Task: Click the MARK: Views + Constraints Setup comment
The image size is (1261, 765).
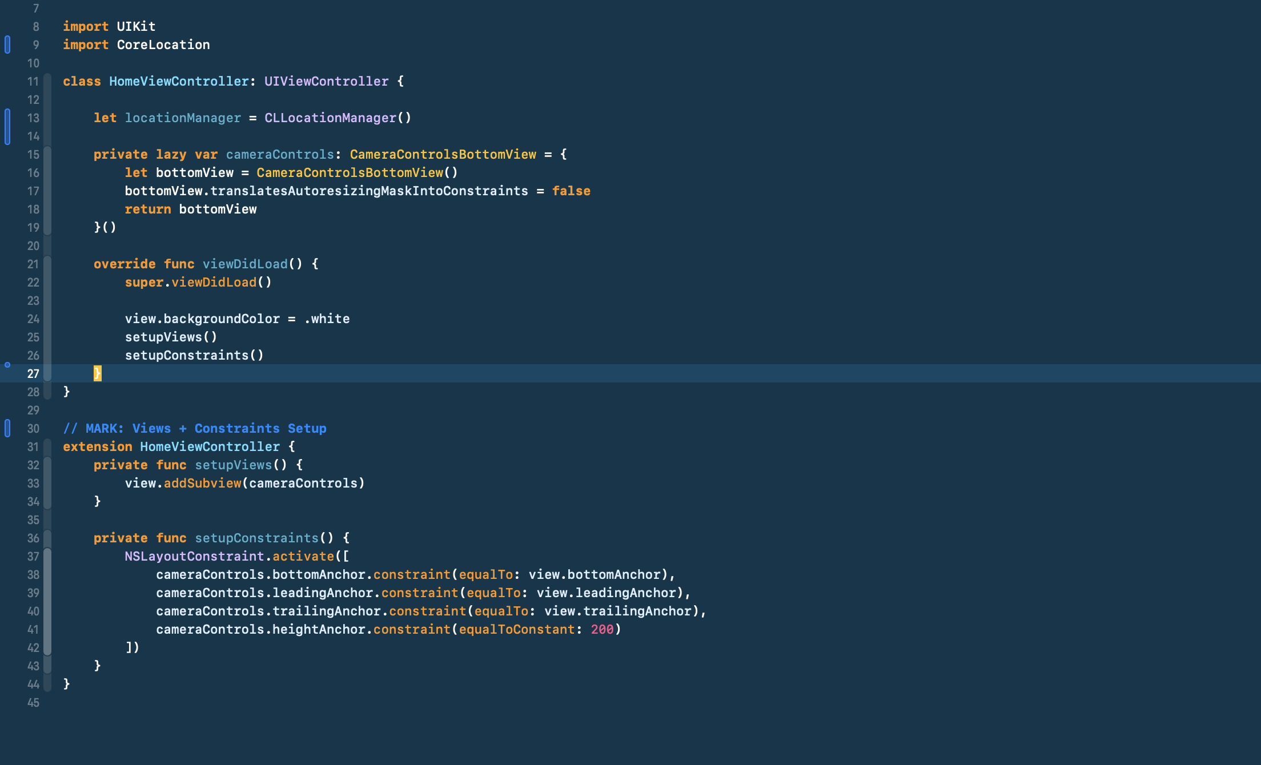Action: click(194, 428)
